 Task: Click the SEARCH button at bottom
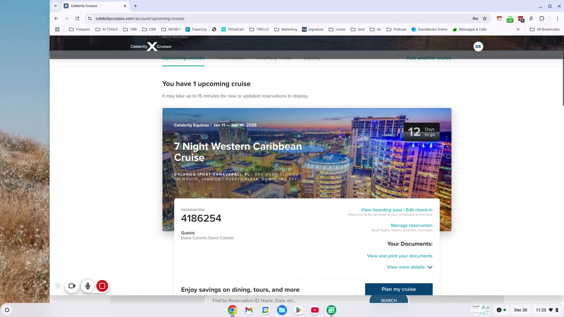[x=389, y=300]
